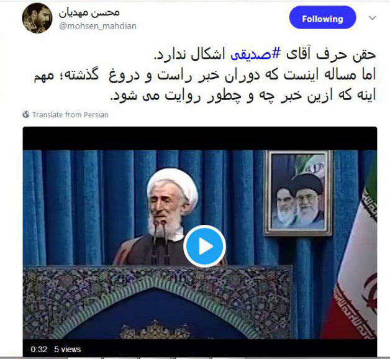Click the globe icon beside Translate

click(x=26, y=114)
